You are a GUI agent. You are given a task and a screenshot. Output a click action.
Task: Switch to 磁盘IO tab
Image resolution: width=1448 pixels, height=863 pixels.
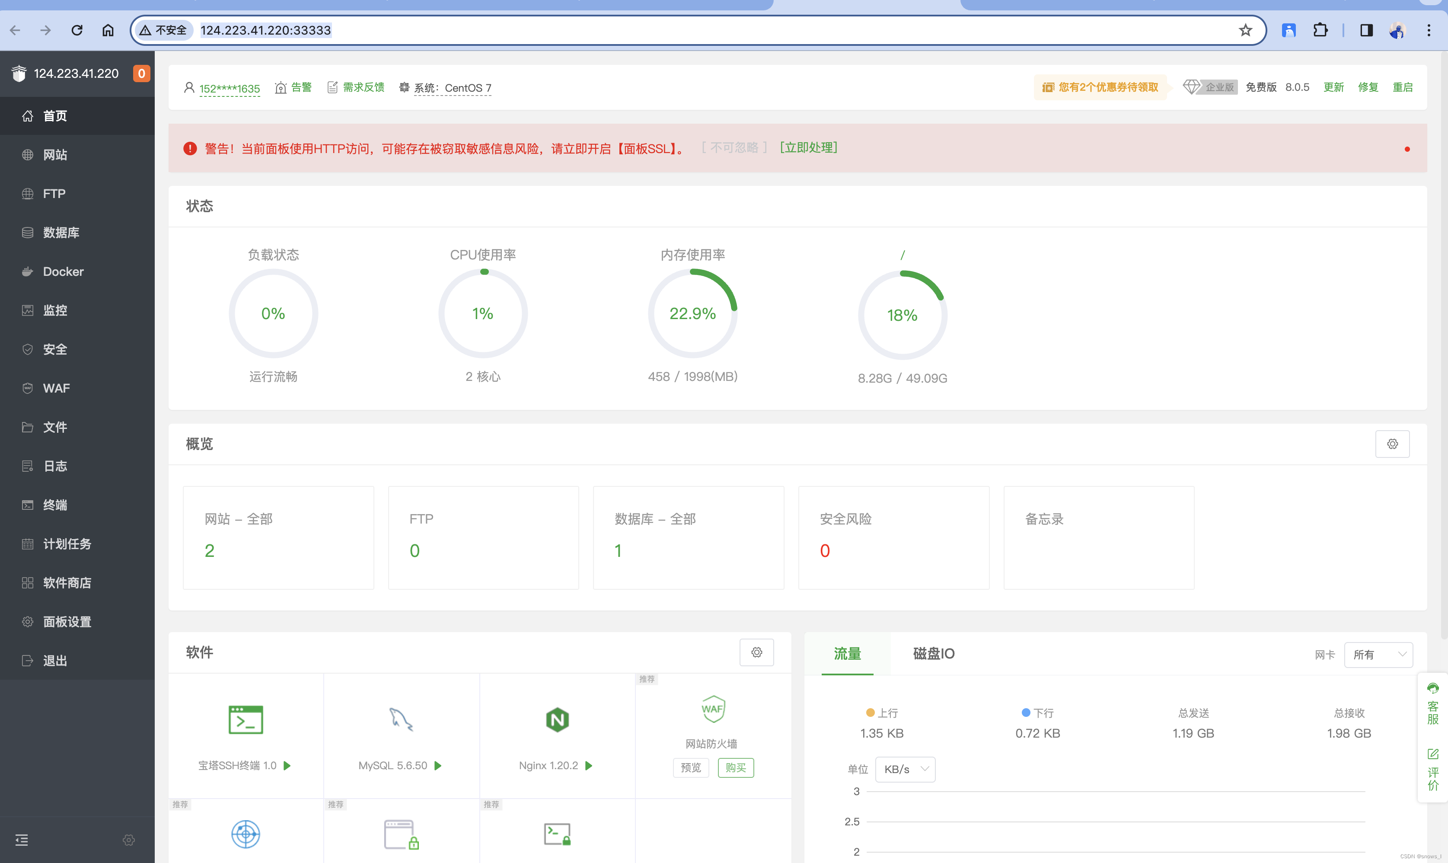[934, 654]
